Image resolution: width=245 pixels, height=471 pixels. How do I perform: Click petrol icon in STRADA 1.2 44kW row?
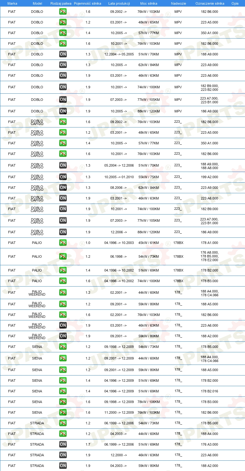click(x=63, y=434)
